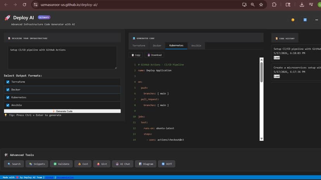Check the Terraform output format
This screenshot has width=321, height=180.
(8, 82)
